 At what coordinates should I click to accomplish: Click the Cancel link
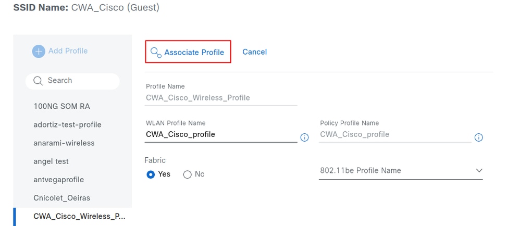[255, 52]
